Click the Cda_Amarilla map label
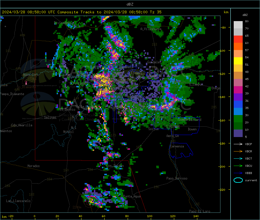The height and width of the screenshot is (220, 260). (22, 125)
